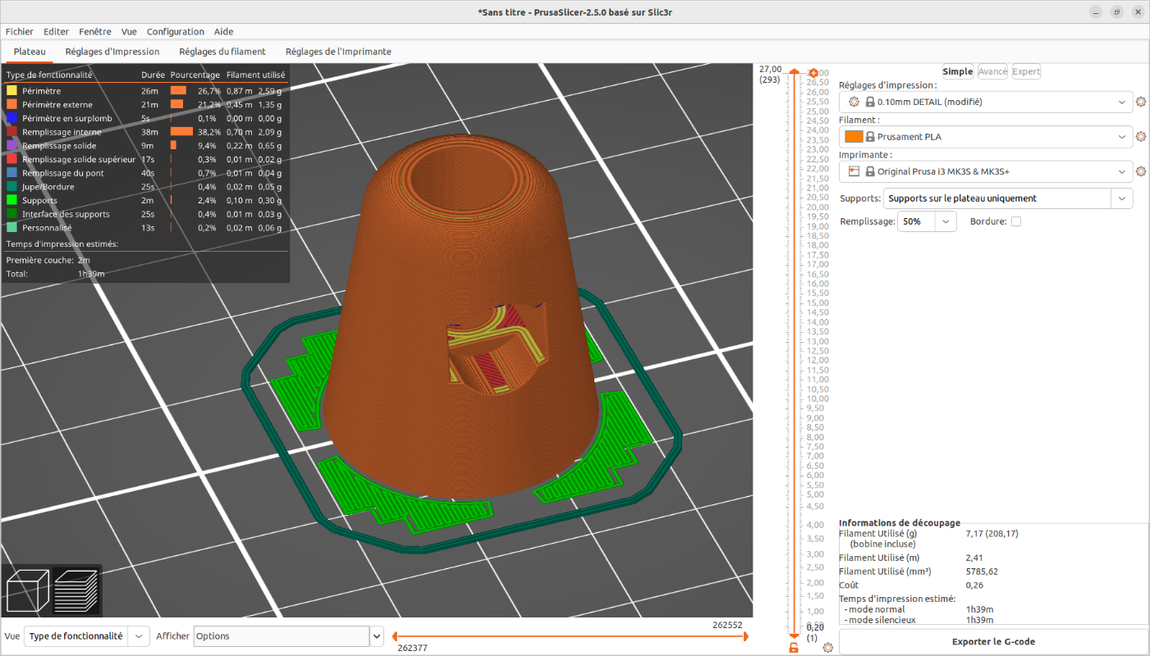Select the sliced layers preview icon

click(x=76, y=590)
